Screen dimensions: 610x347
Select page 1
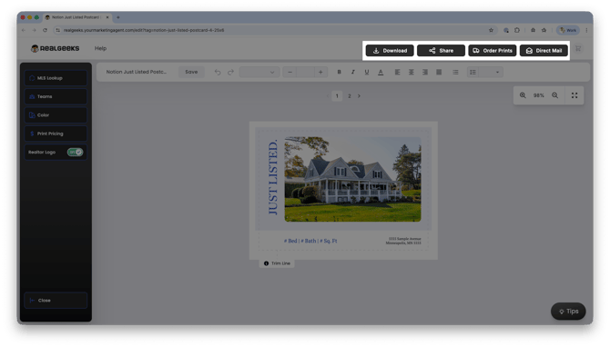(x=337, y=96)
